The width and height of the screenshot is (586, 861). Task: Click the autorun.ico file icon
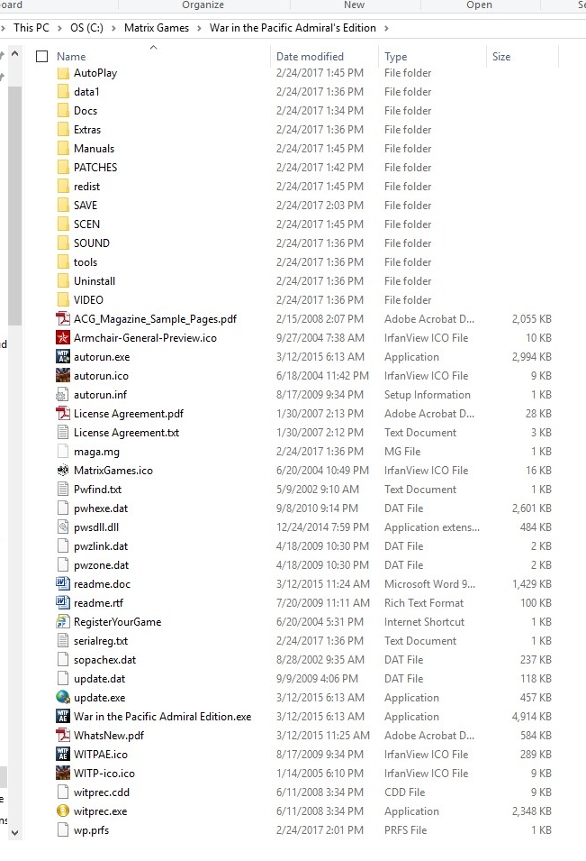tap(63, 376)
